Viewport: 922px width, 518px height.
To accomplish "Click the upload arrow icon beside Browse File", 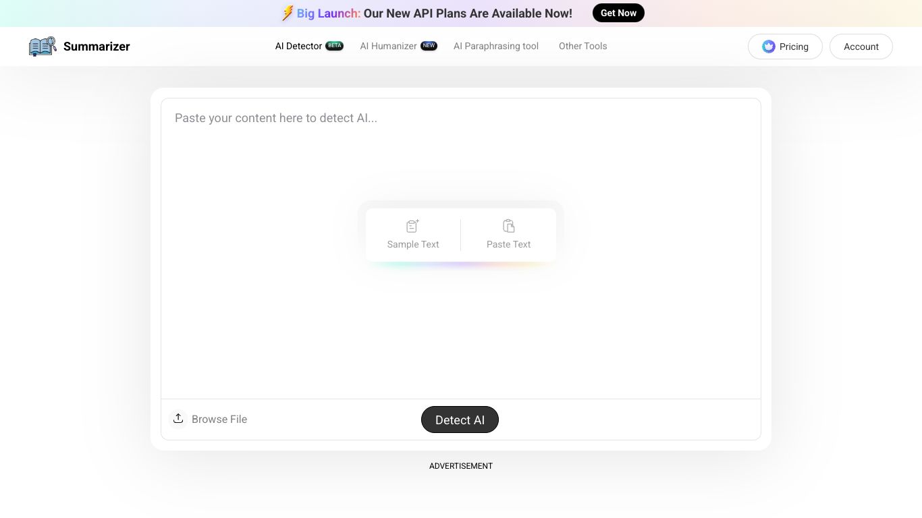I will 178,419.
